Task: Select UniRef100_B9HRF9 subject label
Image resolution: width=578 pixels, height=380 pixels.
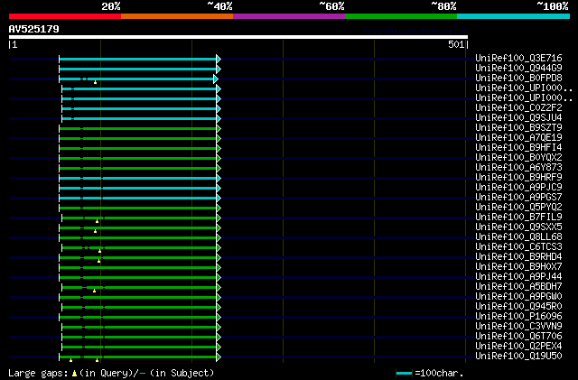Action: click(x=518, y=177)
